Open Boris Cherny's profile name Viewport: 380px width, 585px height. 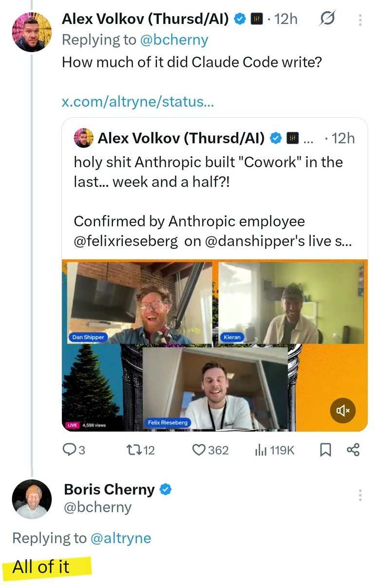pyautogui.click(x=110, y=489)
